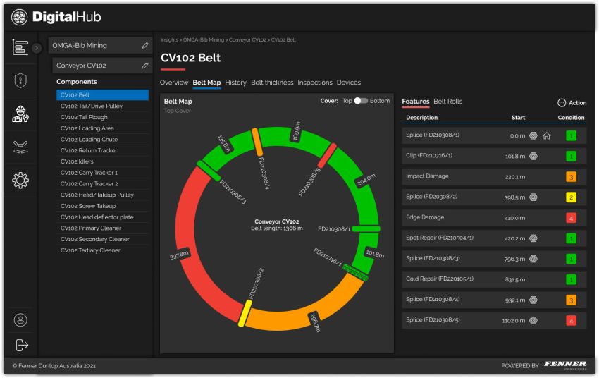599x378 pixels.
Task: Select CV102 Screw Takeup component
Action: pyautogui.click(x=102, y=206)
